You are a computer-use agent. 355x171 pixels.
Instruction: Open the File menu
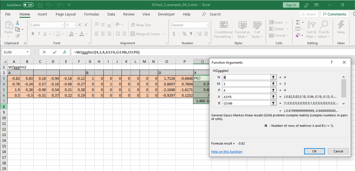(x=8, y=14)
